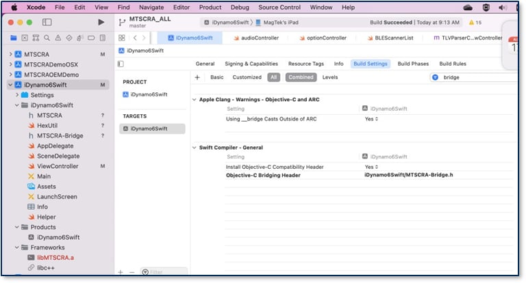Switch to Signing & Capabilities tab
Image resolution: width=526 pixels, height=283 pixels.
pos(251,64)
